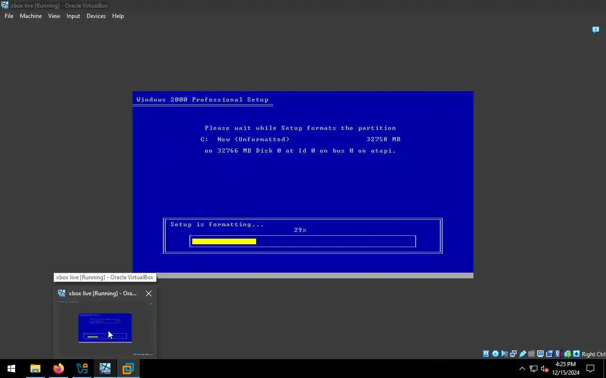The image size is (606, 378).
Task: Open File Explorer from the taskbar
Action: [35, 369]
